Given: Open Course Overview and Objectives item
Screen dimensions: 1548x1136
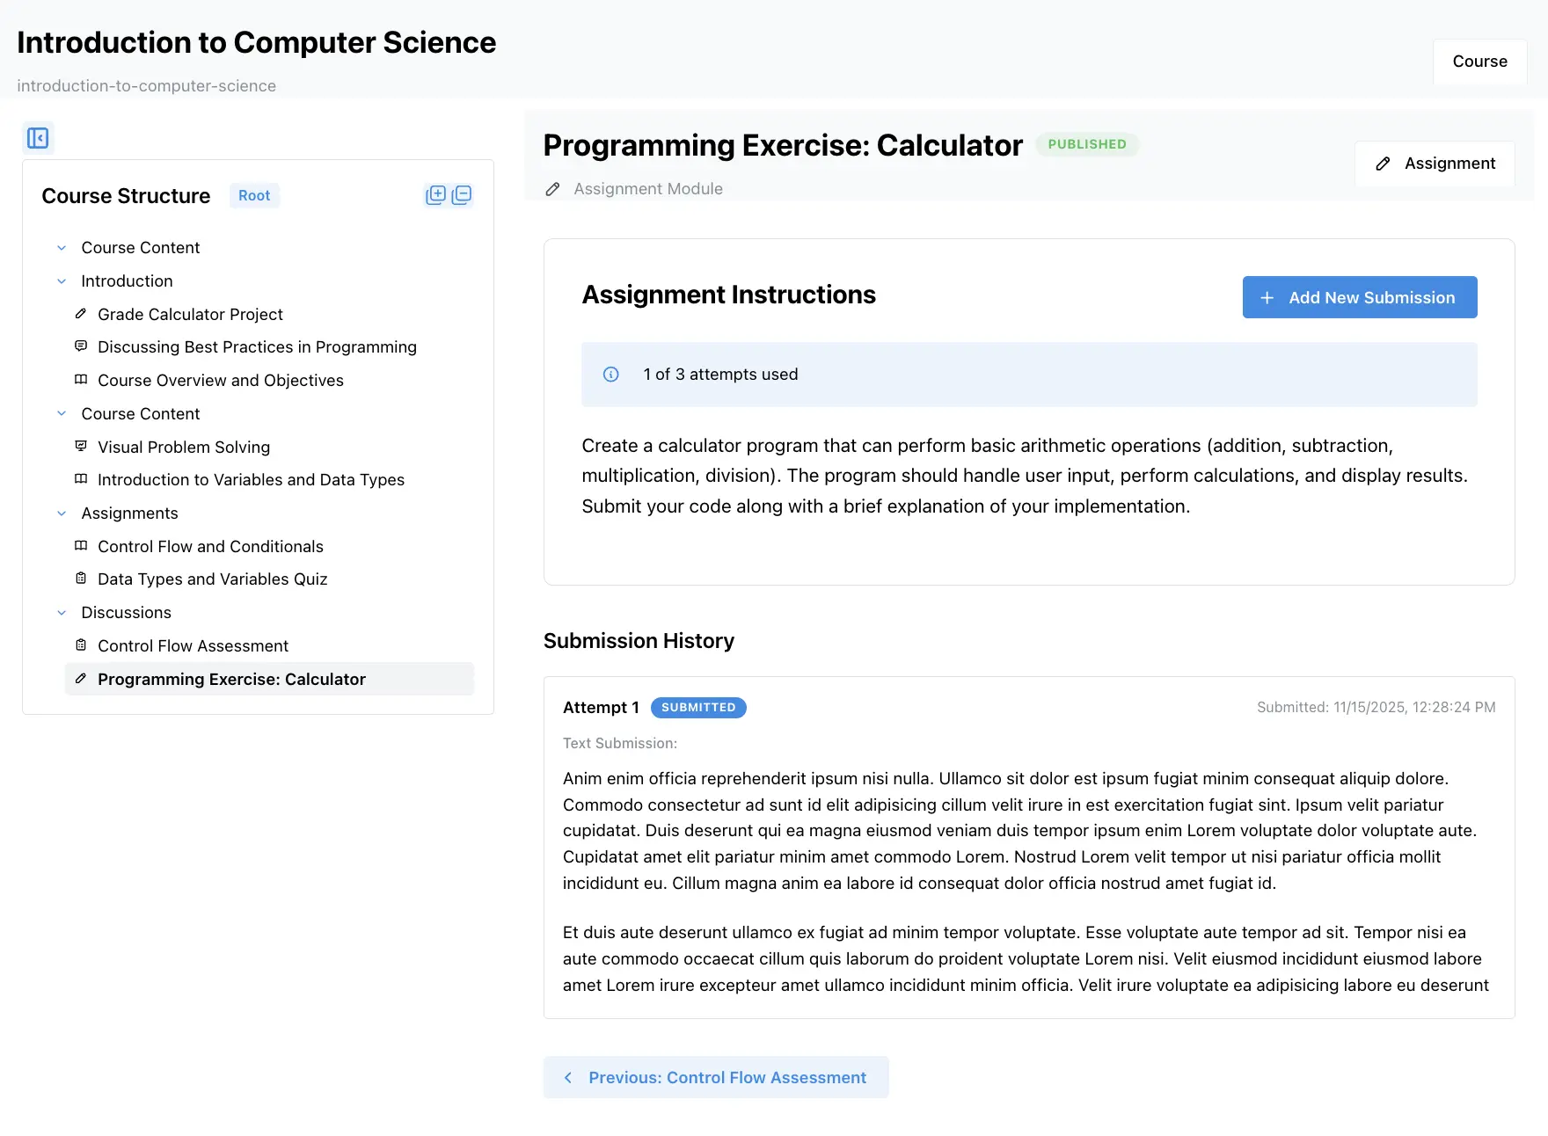Looking at the screenshot, I should [220, 380].
